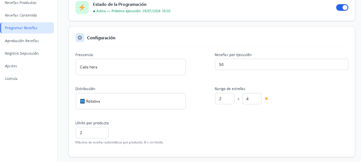Click the minimum star range field

tap(225, 99)
